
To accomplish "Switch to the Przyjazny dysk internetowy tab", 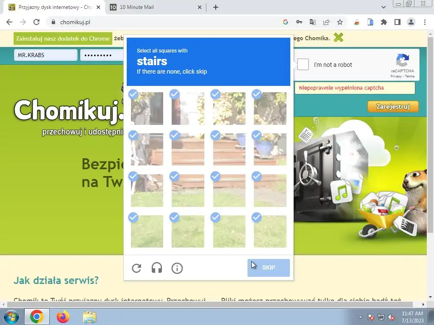I will point(54,7).
